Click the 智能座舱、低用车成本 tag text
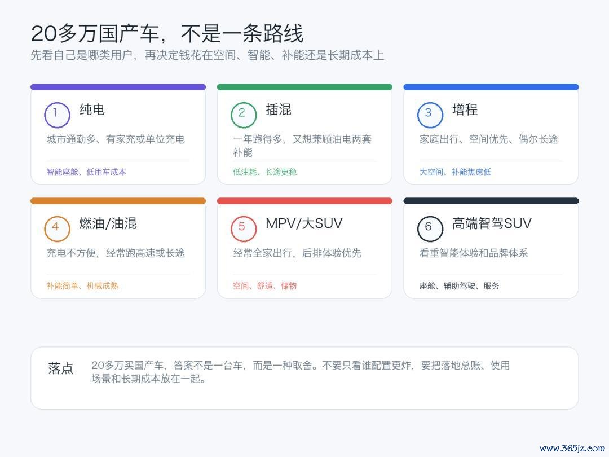The height and width of the screenshot is (457, 609). (x=86, y=172)
